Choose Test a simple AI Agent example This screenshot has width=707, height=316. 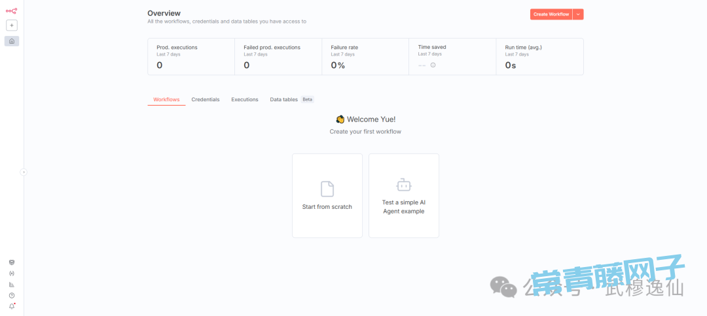click(403, 196)
